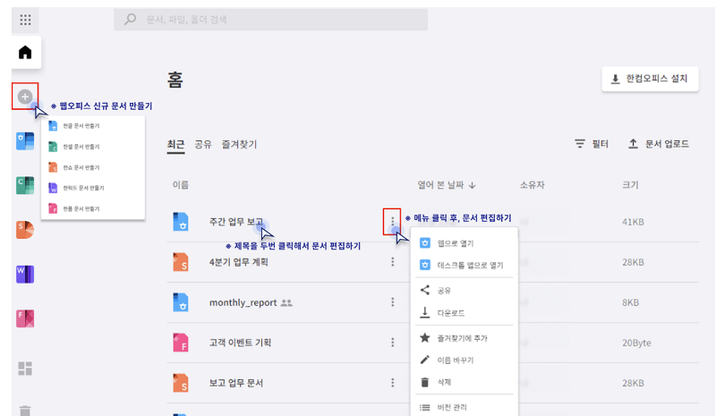Choose 한글 문서 만들기 from new menu
This screenshot has height=416, width=716.
(93, 125)
